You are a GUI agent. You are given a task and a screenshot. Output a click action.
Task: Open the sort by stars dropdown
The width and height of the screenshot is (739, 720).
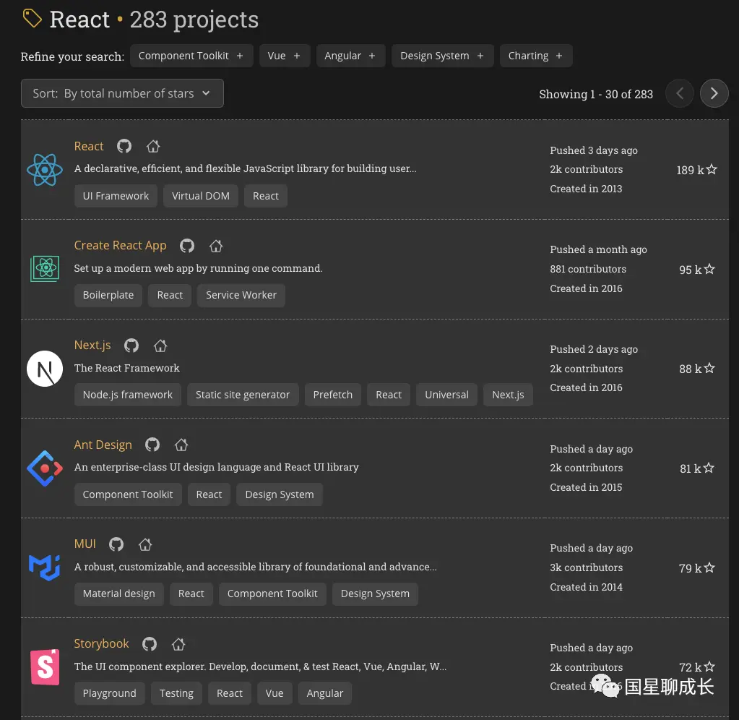[122, 93]
